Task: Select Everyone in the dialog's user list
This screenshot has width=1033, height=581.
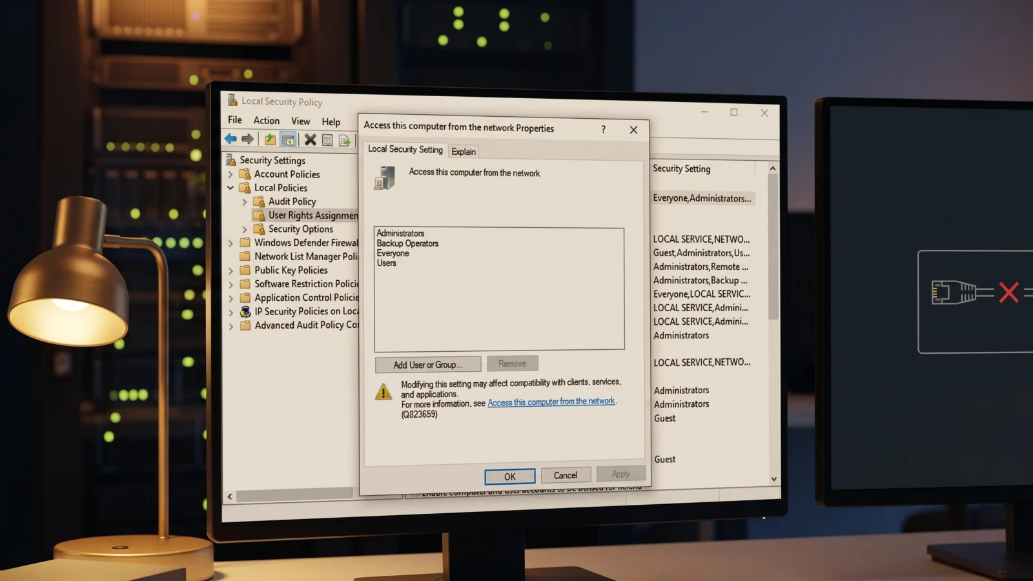Action: pyautogui.click(x=393, y=253)
